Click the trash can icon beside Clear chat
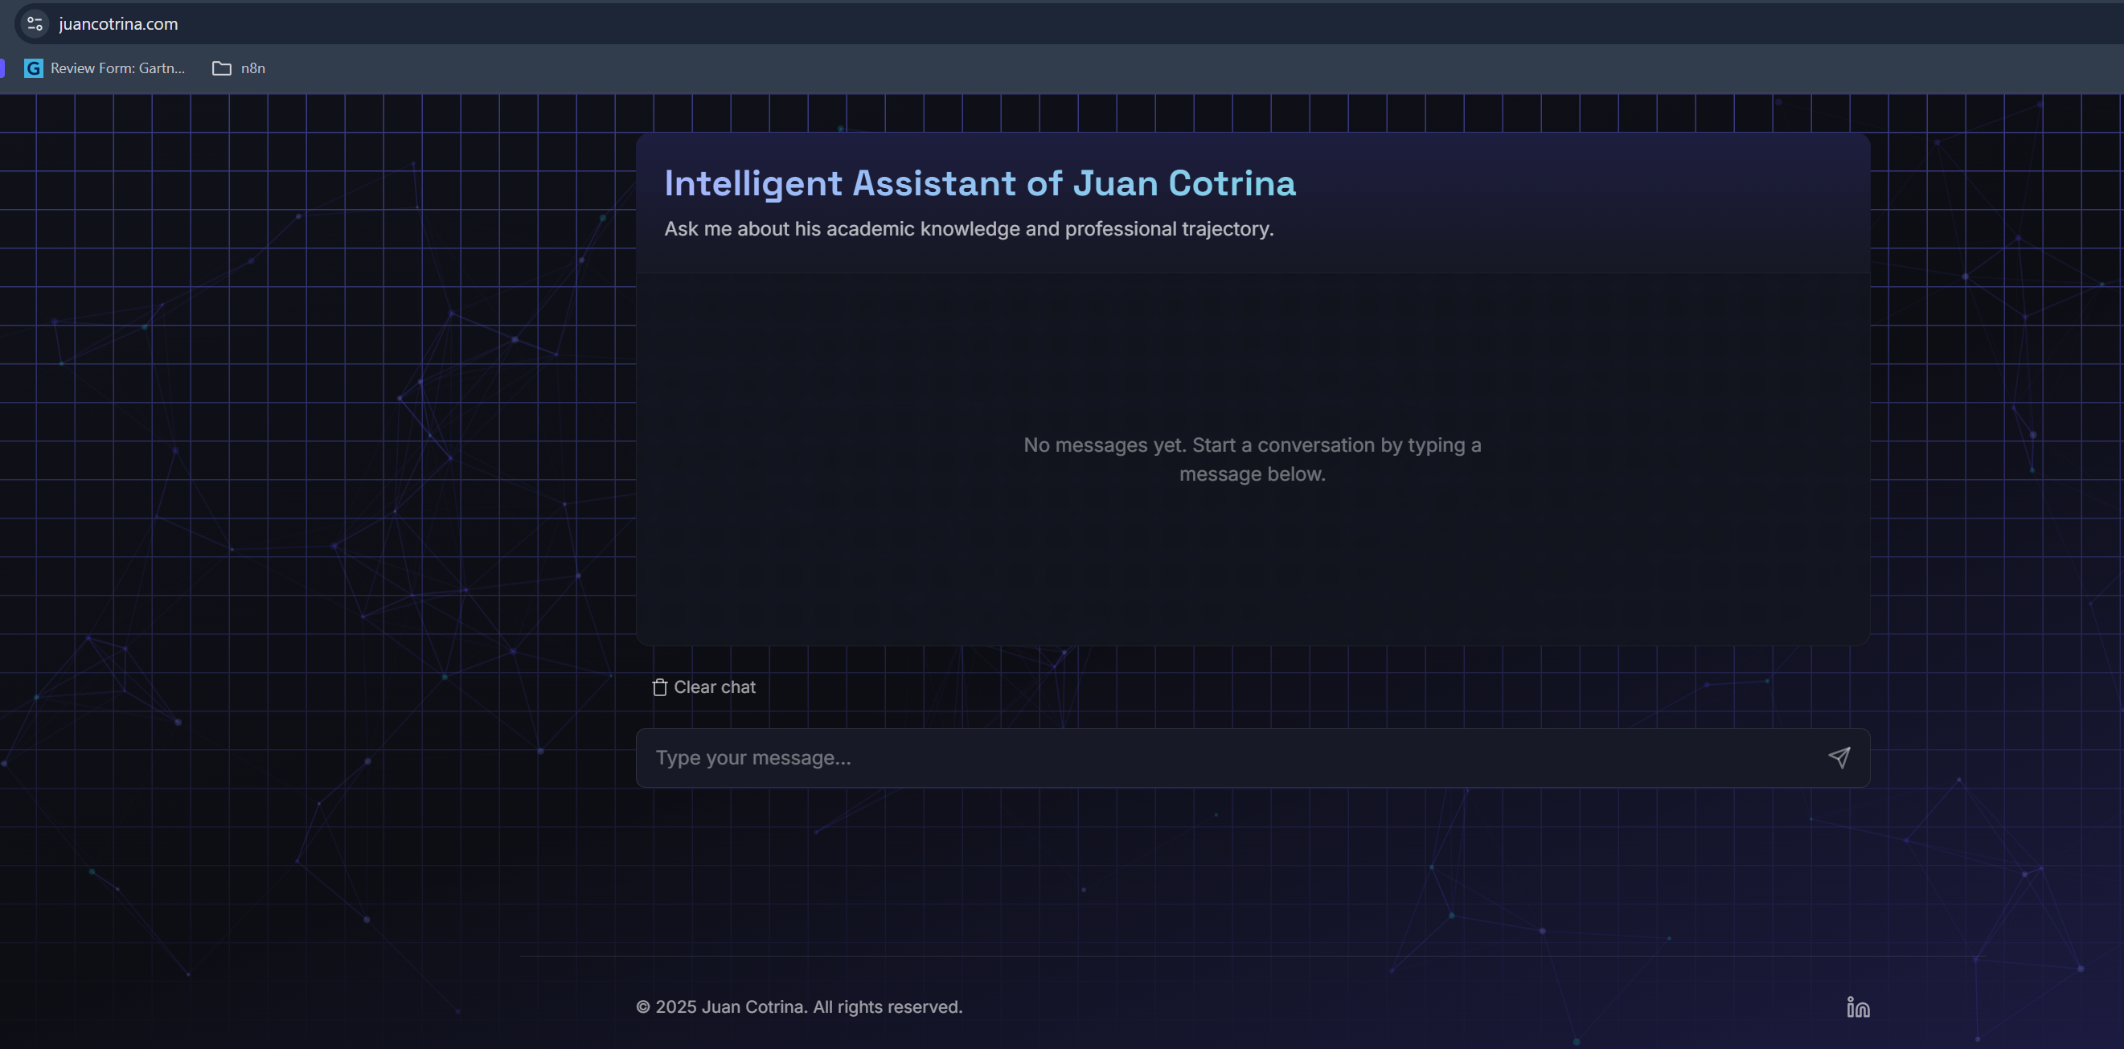The height and width of the screenshot is (1049, 2124). pos(659,687)
